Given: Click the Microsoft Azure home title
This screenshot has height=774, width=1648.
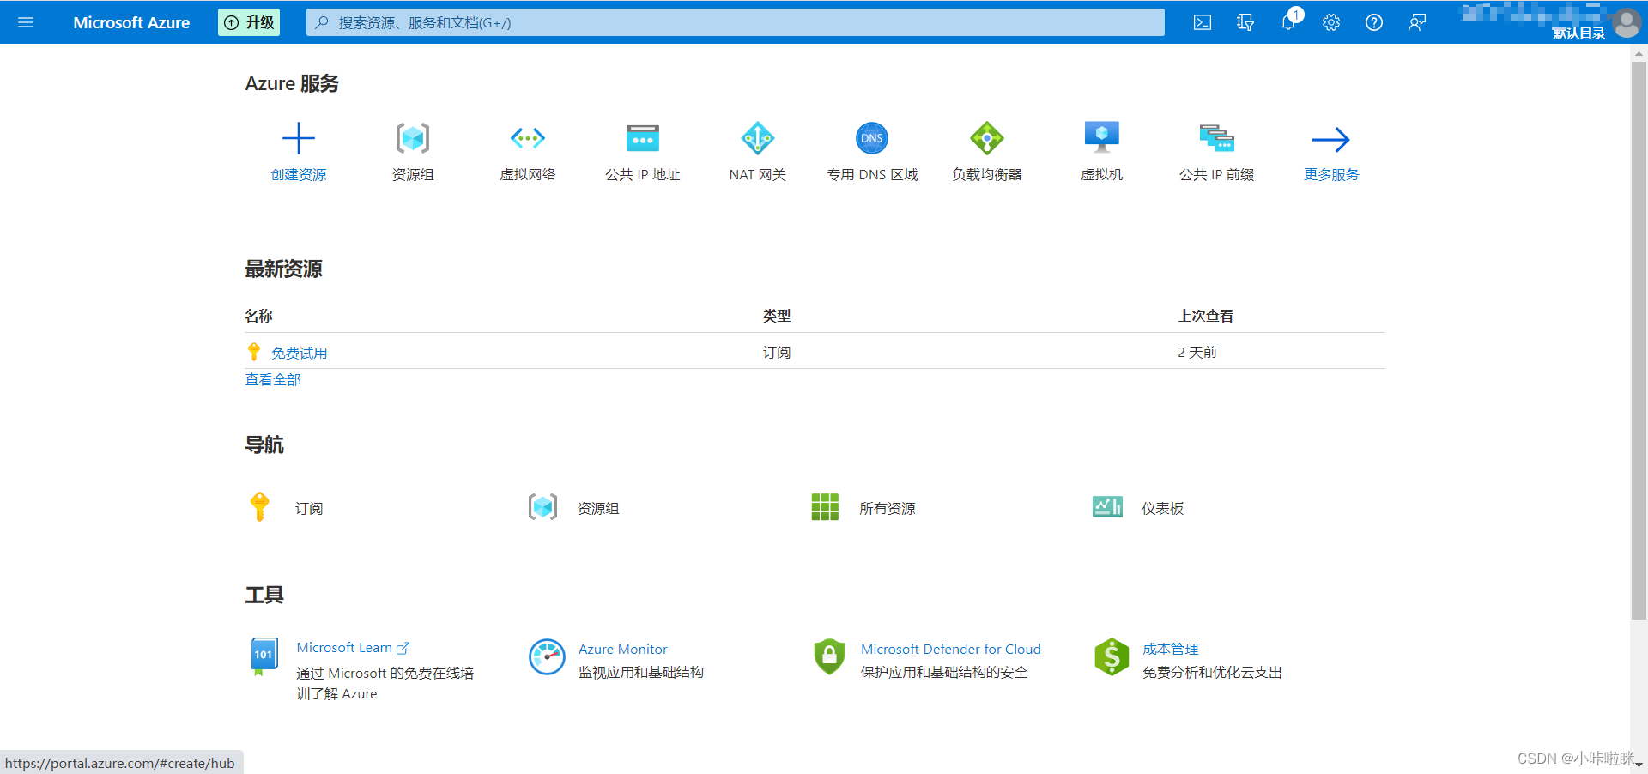Looking at the screenshot, I should [131, 22].
